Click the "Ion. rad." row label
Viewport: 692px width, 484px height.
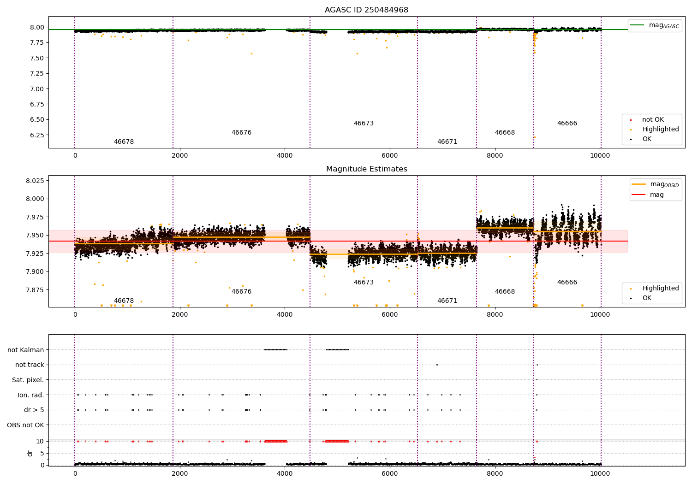[x=31, y=395]
